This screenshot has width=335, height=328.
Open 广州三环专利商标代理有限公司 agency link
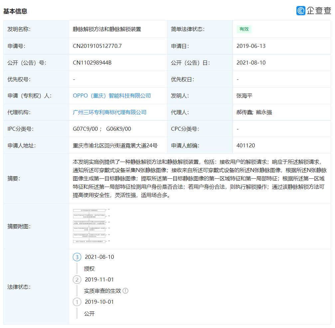[109, 112]
